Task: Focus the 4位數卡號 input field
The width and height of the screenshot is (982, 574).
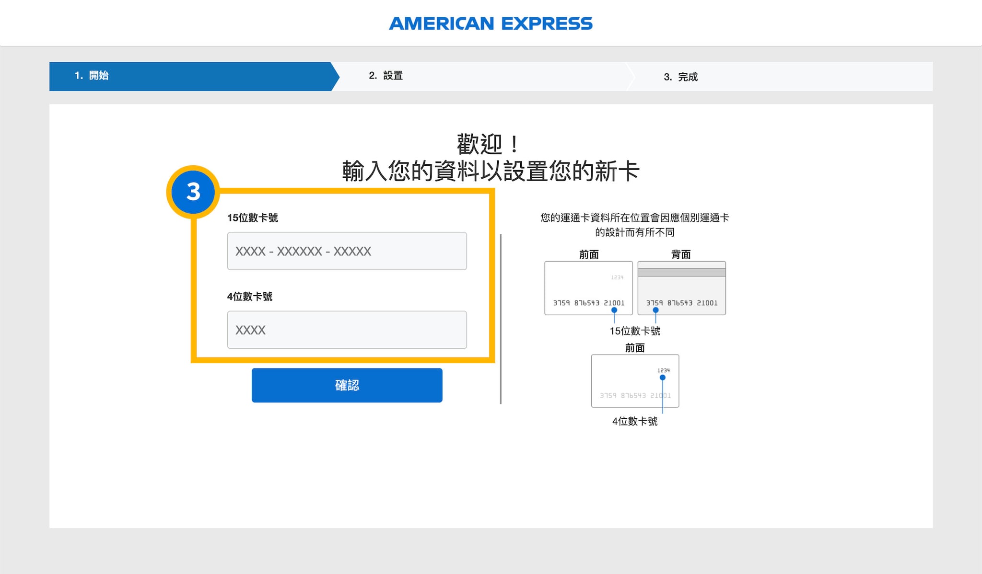Action: click(x=347, y=330)
